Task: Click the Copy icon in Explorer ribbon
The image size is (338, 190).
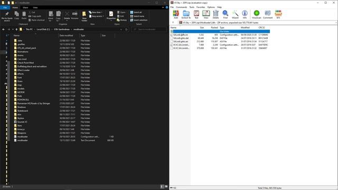Action: (x=16, y=15)
